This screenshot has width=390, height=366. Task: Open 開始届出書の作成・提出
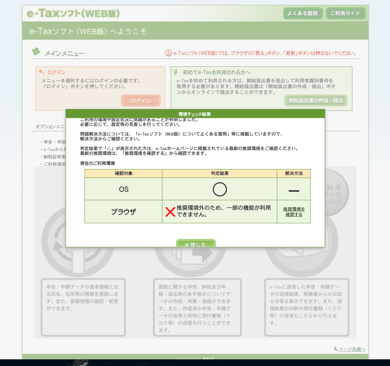[316, 100]
